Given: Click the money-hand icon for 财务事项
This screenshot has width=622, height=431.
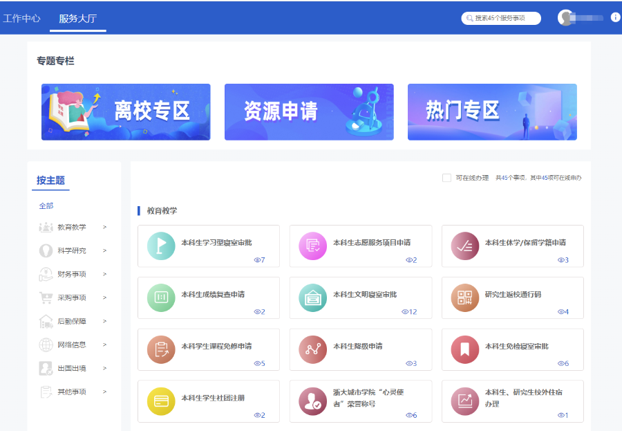Looking at the screenshot, I should click(46, 274).
